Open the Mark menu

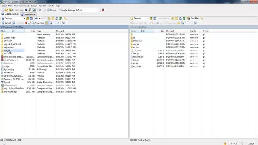tap(10, 6)
